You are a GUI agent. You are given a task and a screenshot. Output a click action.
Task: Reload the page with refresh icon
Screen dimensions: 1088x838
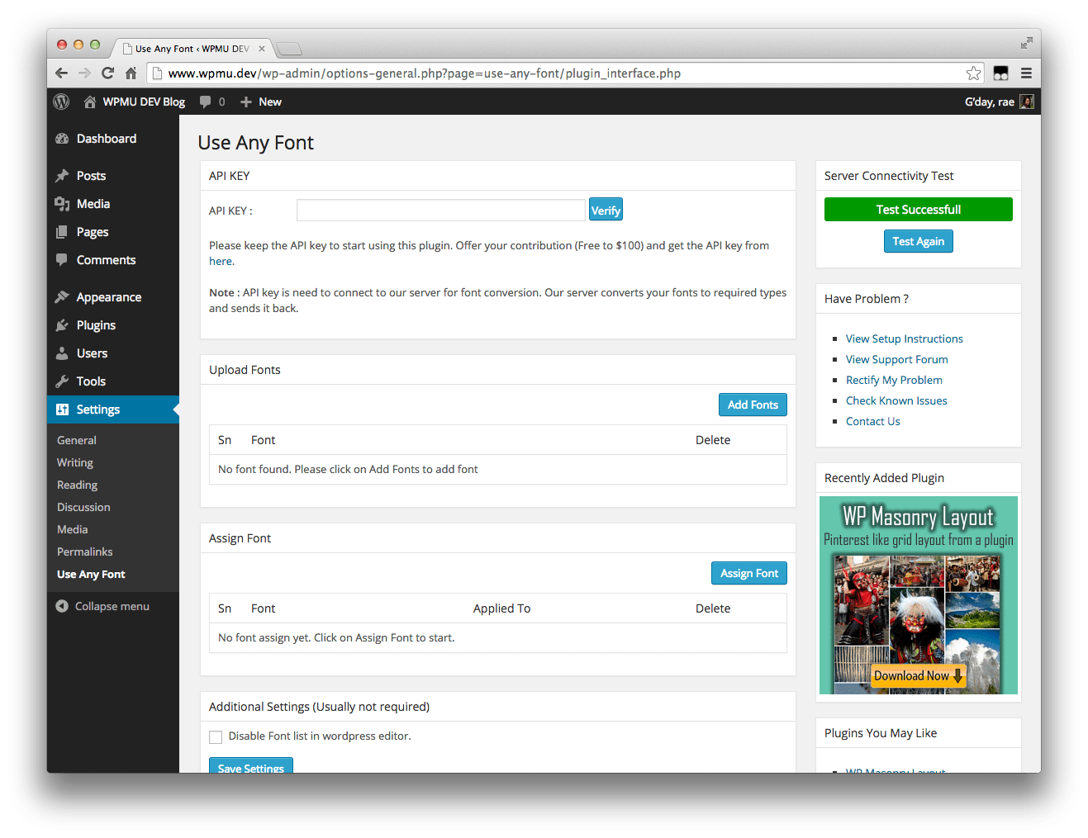click(107, 73)
